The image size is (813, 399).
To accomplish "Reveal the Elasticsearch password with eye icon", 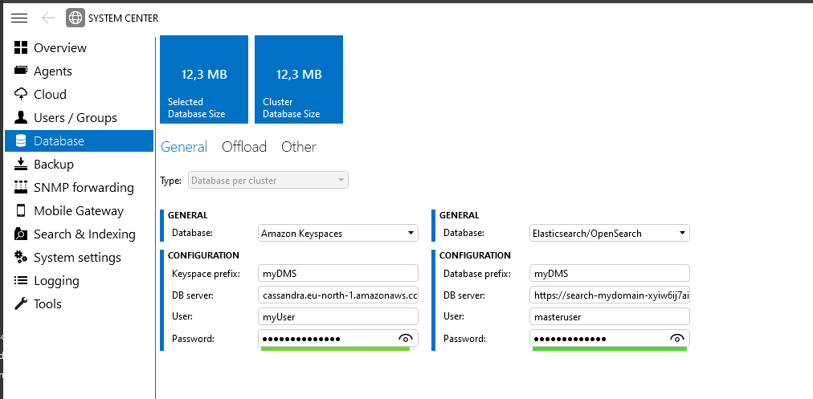I will pyautogui.click(x=677, y=339).
